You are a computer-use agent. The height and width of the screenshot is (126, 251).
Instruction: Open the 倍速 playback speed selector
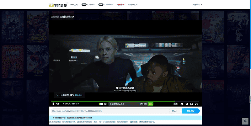(x=175, y=104)
